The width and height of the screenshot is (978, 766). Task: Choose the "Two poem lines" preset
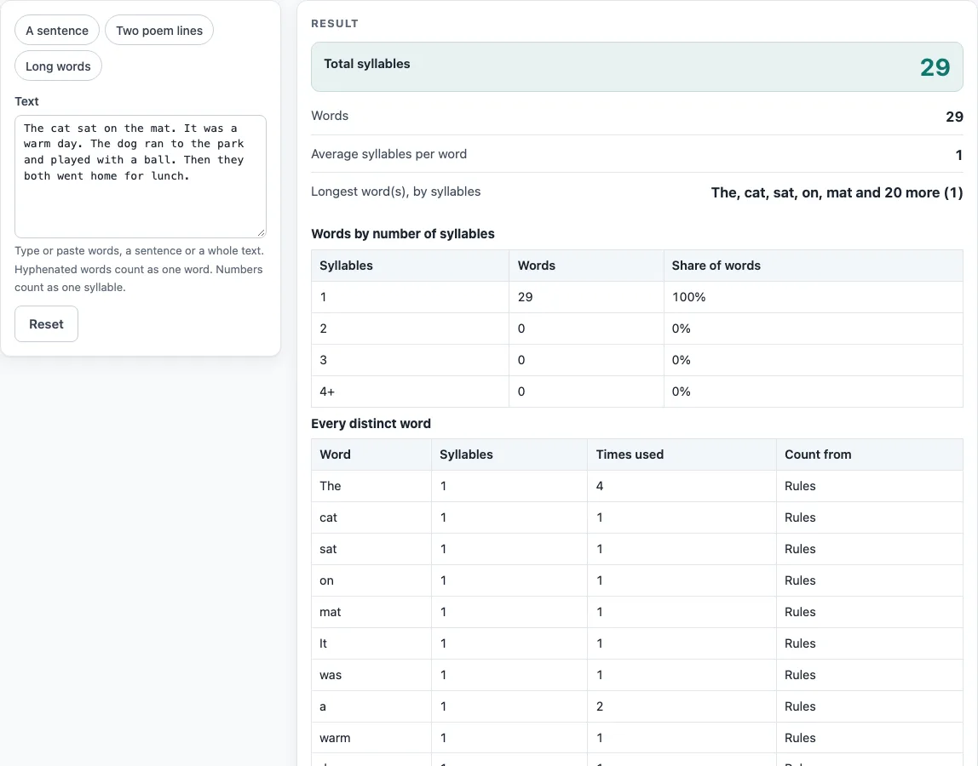coord(159,31)
